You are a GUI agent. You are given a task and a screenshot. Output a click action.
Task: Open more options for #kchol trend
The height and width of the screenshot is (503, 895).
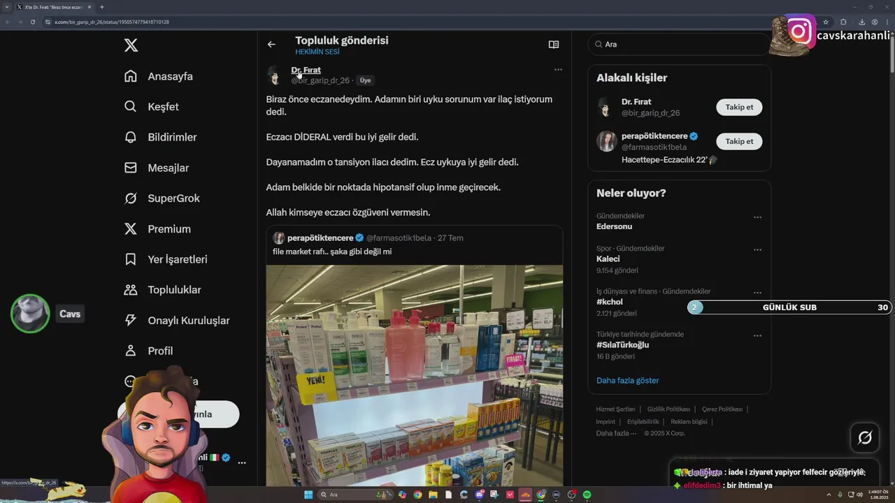tap(757, 293)
